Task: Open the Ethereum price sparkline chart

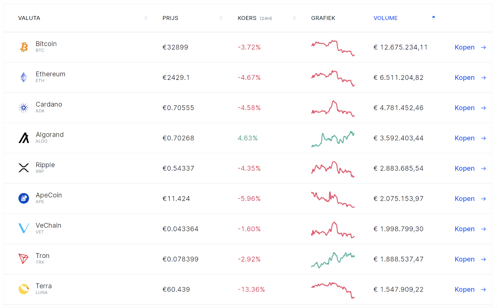Action: 333,78
